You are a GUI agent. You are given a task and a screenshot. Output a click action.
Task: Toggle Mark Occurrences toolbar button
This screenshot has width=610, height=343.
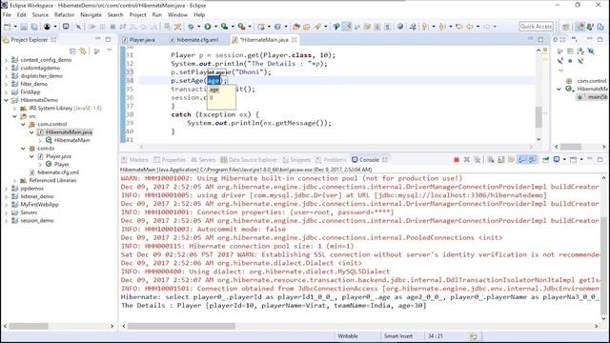(x=347, y=27)
